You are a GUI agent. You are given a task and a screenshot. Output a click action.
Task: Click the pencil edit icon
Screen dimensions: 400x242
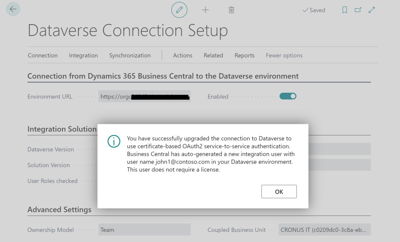tap(179, 10)
